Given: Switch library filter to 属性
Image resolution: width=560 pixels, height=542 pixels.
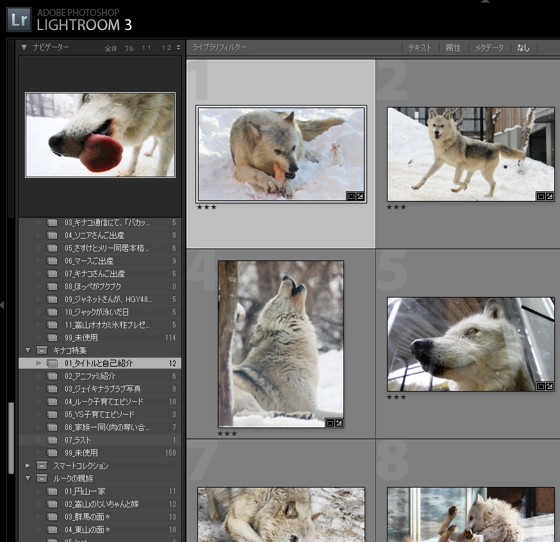Looking at the screenshot, I should click(453, 48).
